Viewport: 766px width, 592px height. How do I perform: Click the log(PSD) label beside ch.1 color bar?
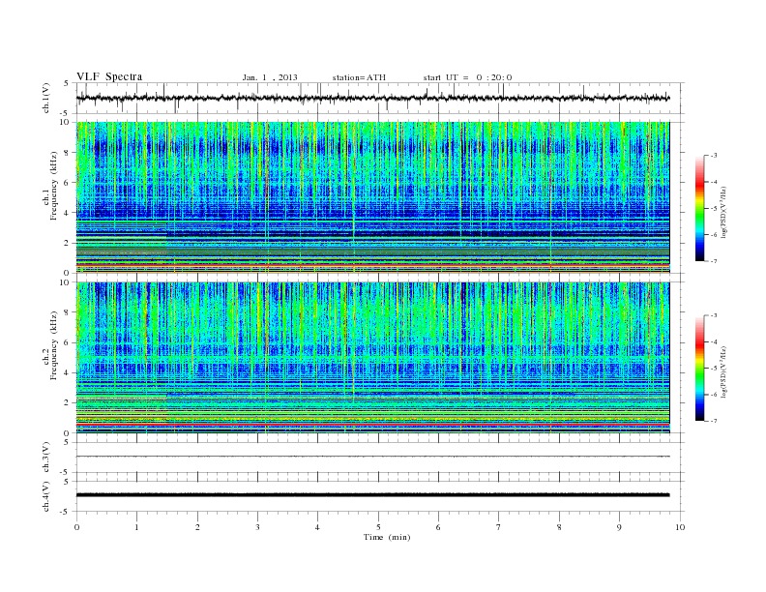724,213
